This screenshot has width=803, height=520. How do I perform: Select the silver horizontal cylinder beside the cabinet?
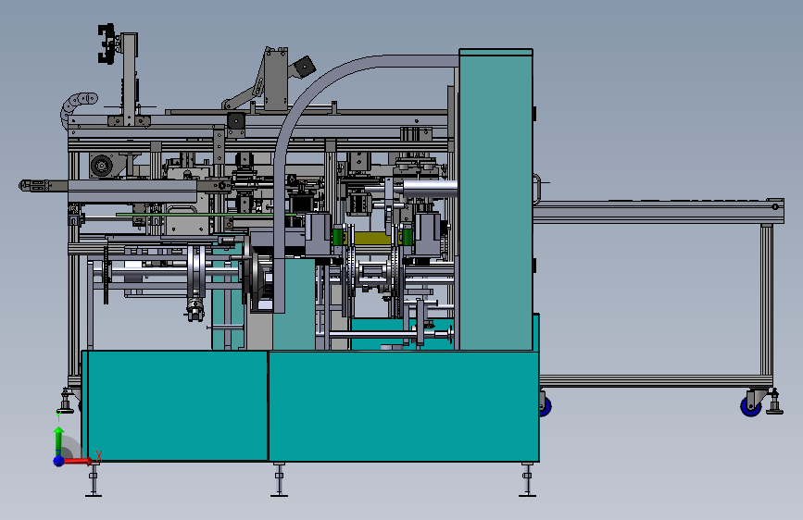tap(429, 188)
